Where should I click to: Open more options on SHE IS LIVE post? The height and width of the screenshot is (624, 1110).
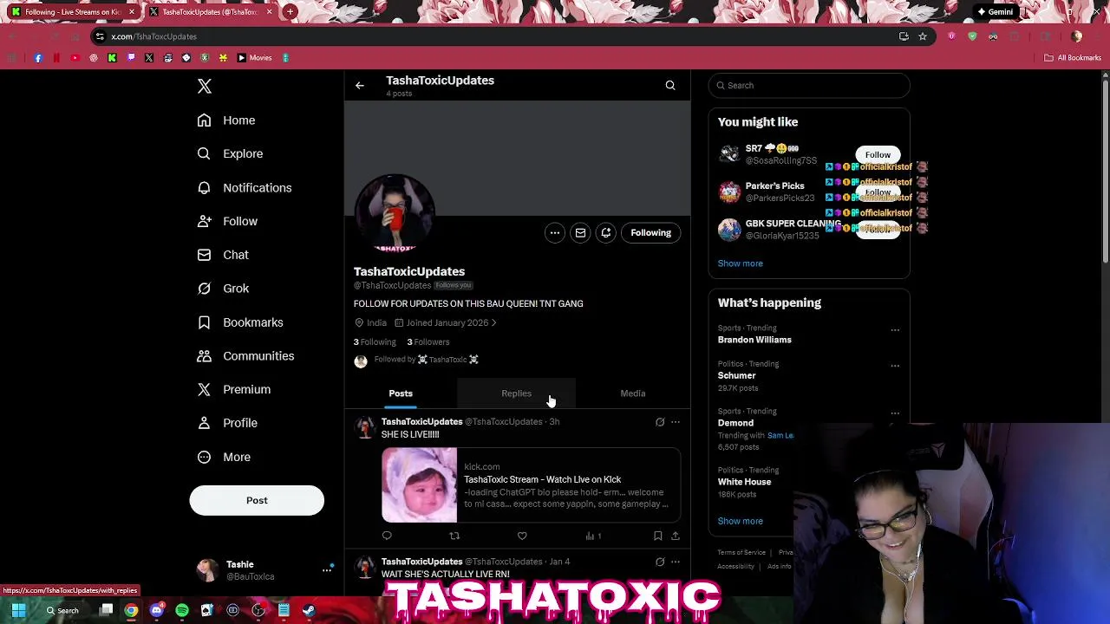[x=676, y=422]
